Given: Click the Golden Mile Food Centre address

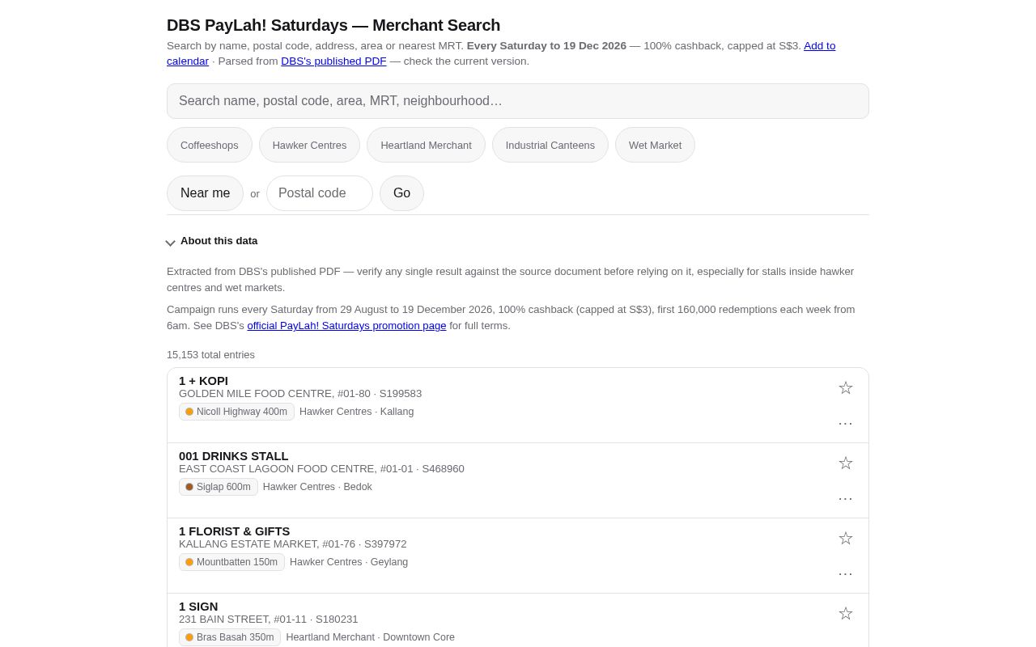Looking at the screenshot, I should 300,394.
